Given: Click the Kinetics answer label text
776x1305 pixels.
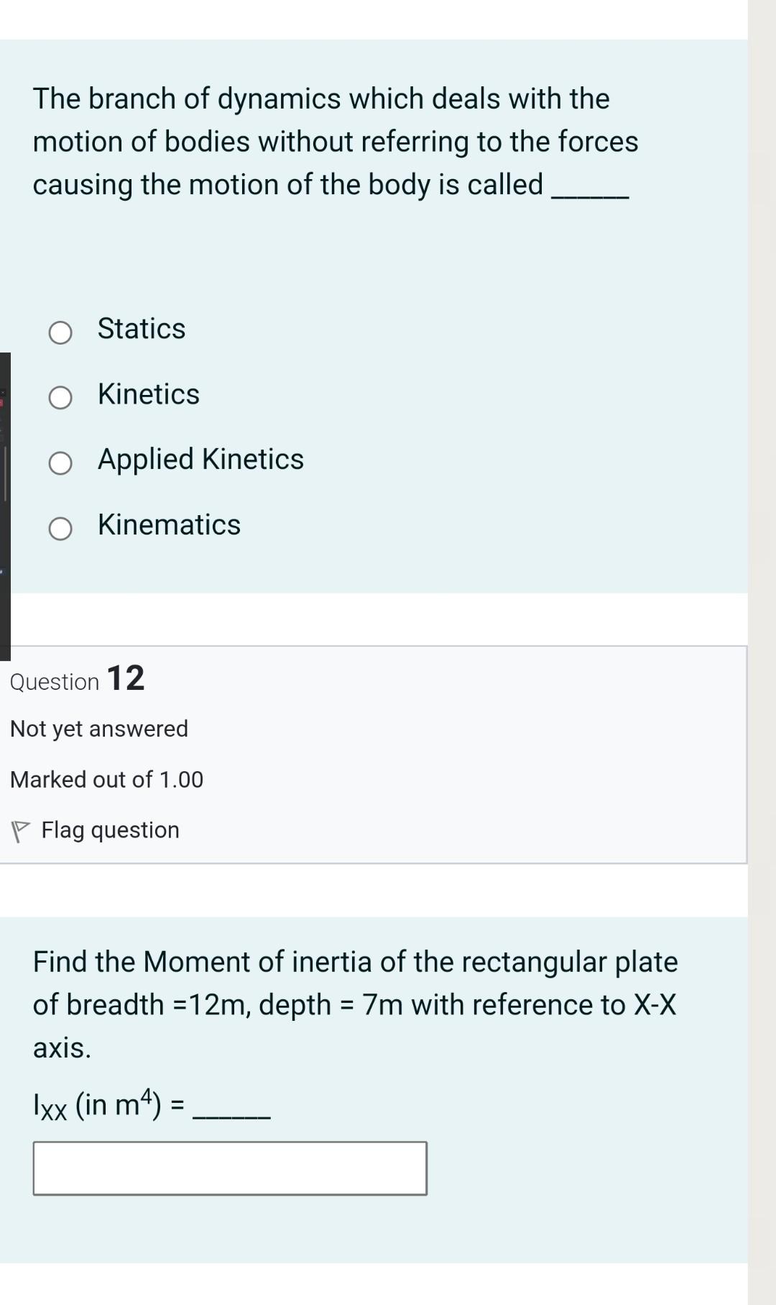Looking at the screenshot, I should (x=149, y=394).
